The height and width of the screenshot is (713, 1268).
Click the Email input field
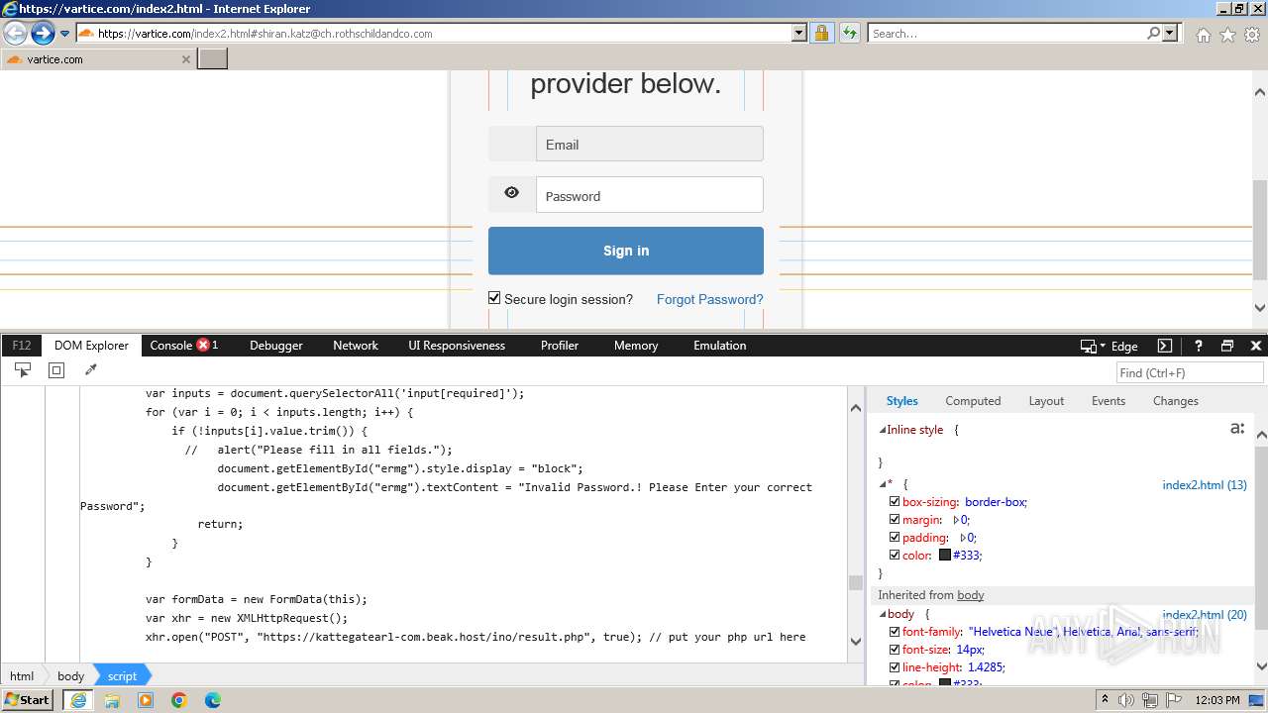tap(650, 145)
